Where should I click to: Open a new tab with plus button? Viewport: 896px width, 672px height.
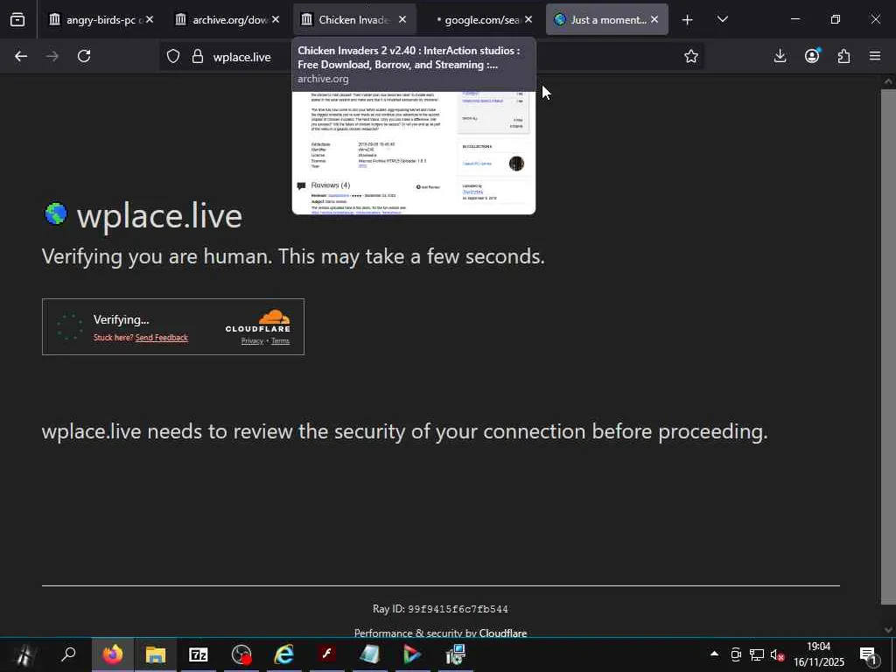(x=688, y=20)
